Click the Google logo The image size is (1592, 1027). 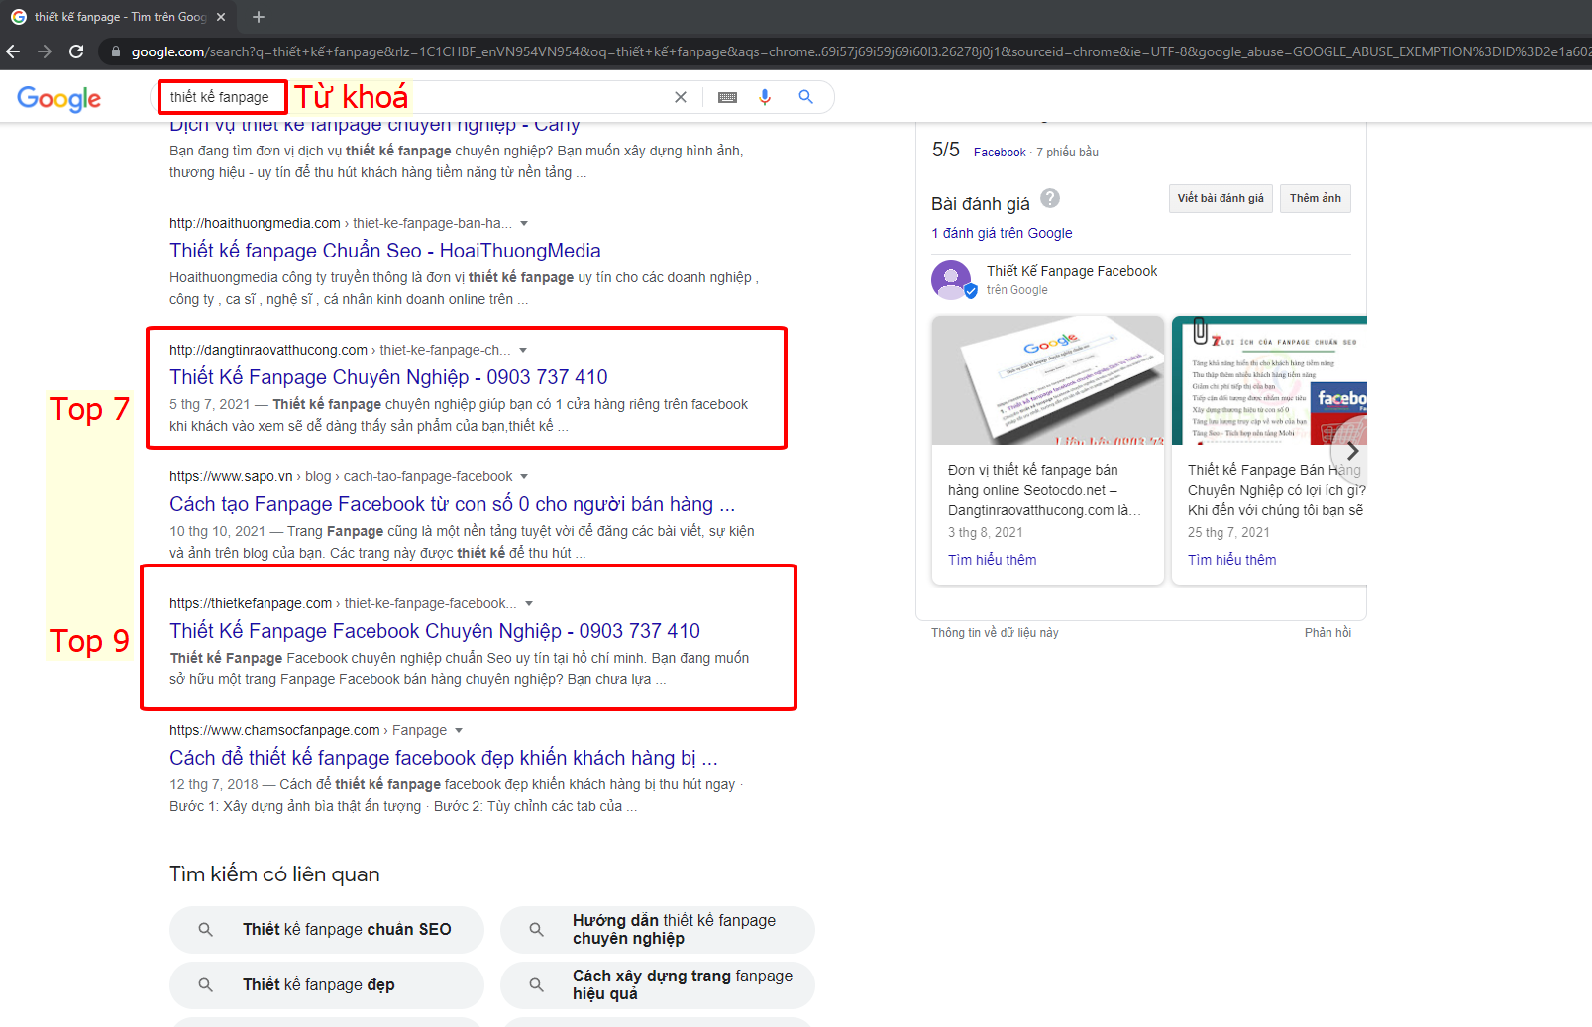click(x=59, y=98)
